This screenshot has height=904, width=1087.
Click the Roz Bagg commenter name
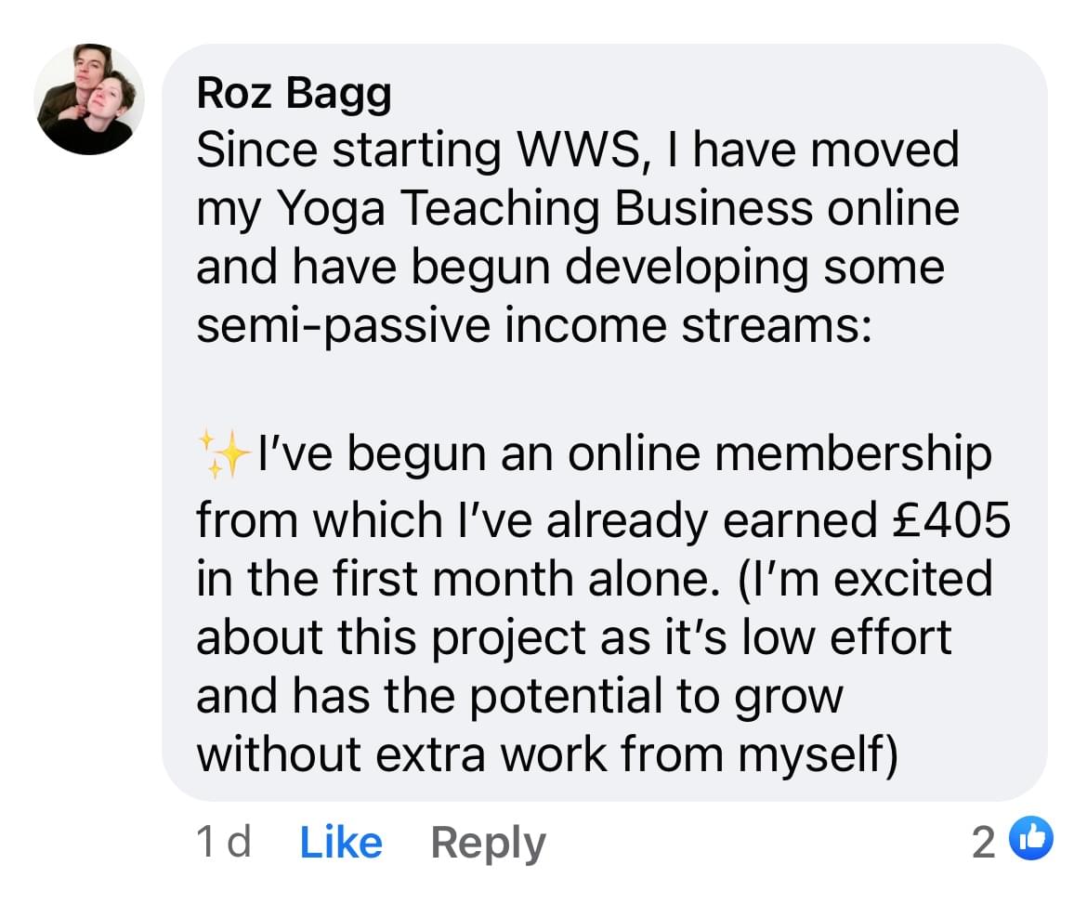pyautogui.click(x=293, y=95)
